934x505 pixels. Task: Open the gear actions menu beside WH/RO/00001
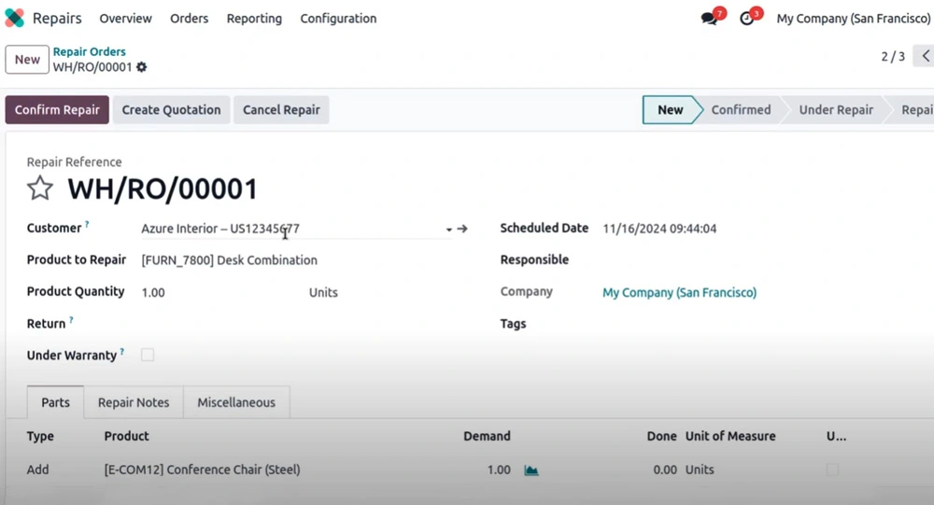(x=142, y=66)
